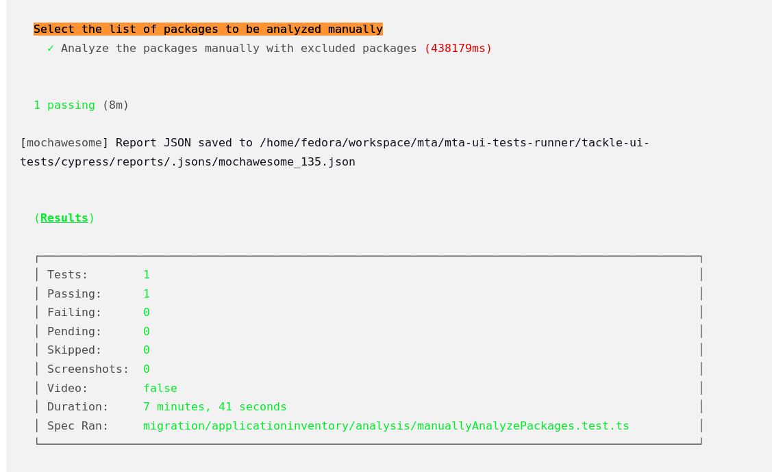Click the orange highlighted suite title
The width and height of the screenshot is (772, 472).
[208, 29]
